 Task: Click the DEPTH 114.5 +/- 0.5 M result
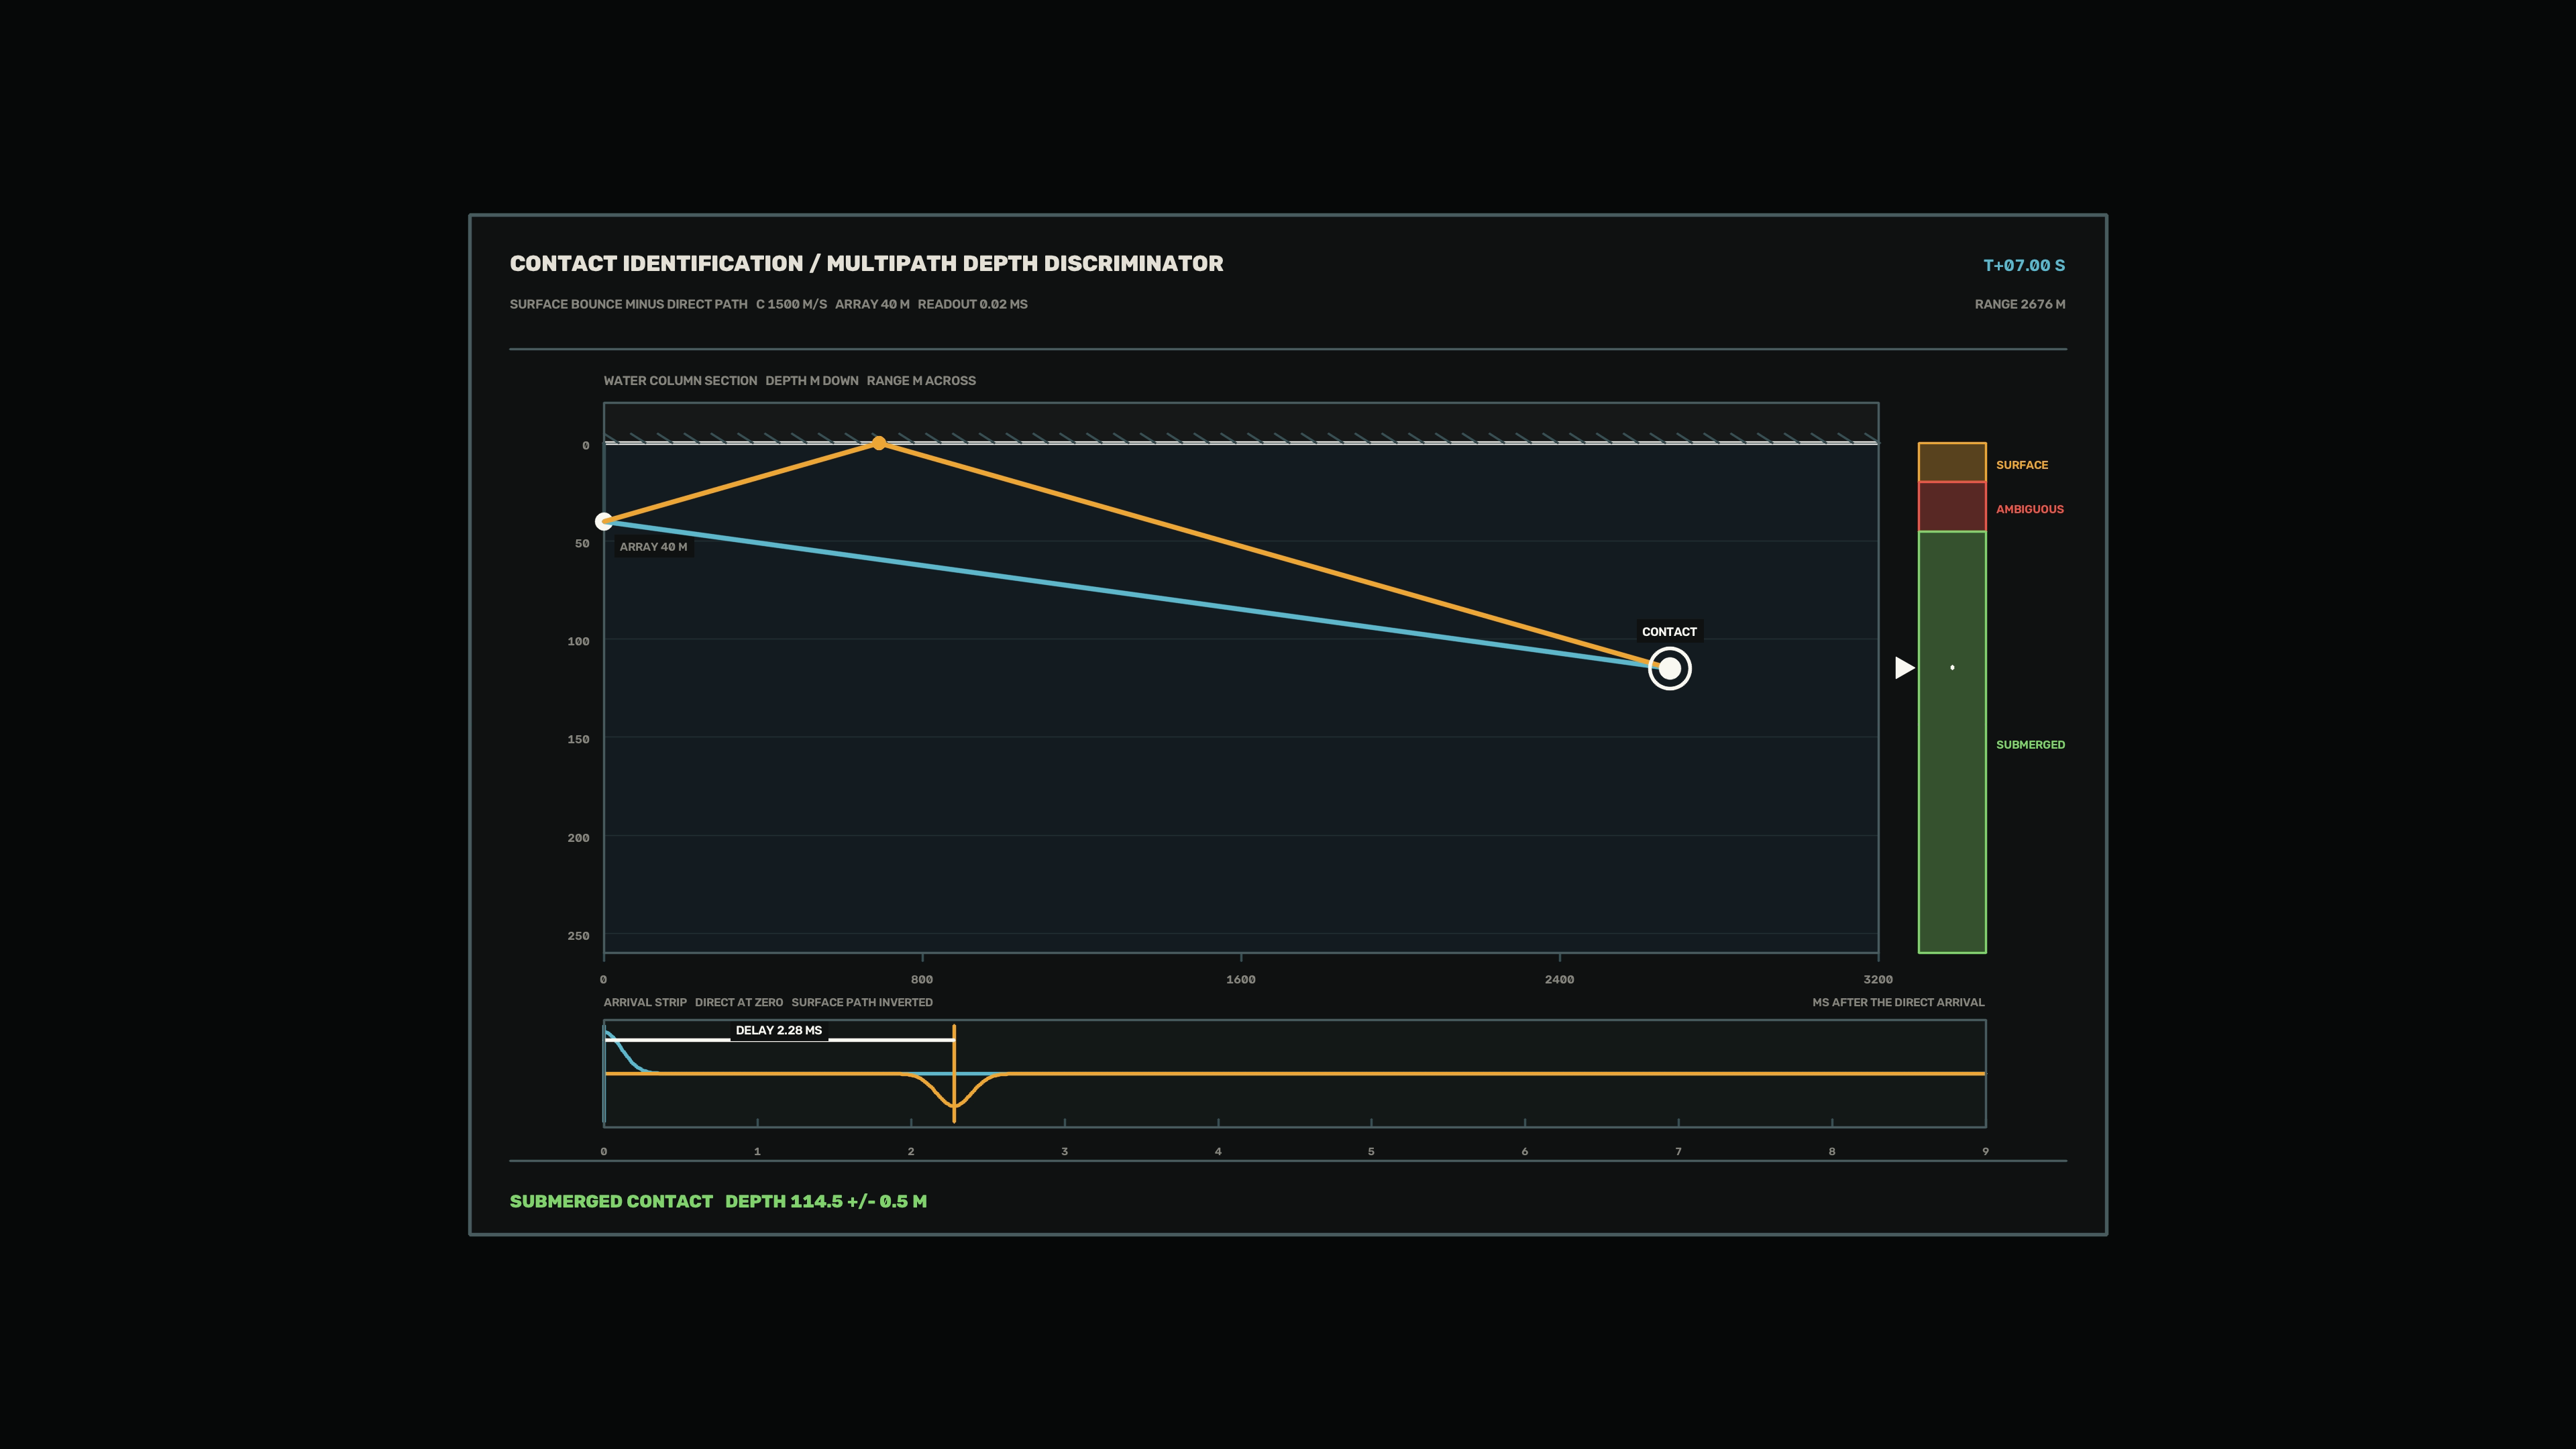click(x=826, y=1201)
